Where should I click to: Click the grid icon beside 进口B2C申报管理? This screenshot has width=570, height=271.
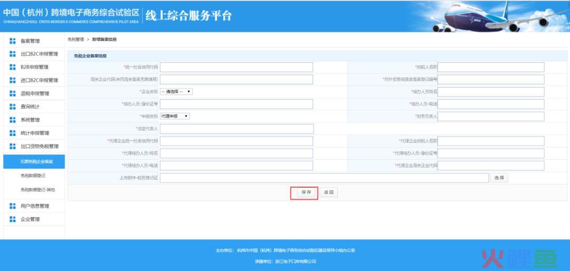[x=13, y=80]
